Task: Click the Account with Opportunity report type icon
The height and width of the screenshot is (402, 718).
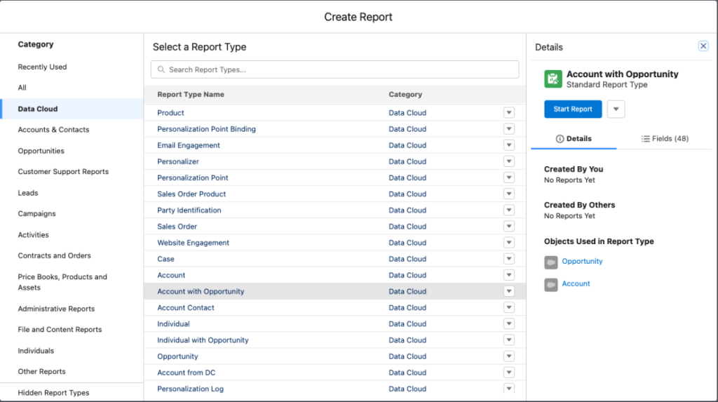Action: (x=553, y=79)
